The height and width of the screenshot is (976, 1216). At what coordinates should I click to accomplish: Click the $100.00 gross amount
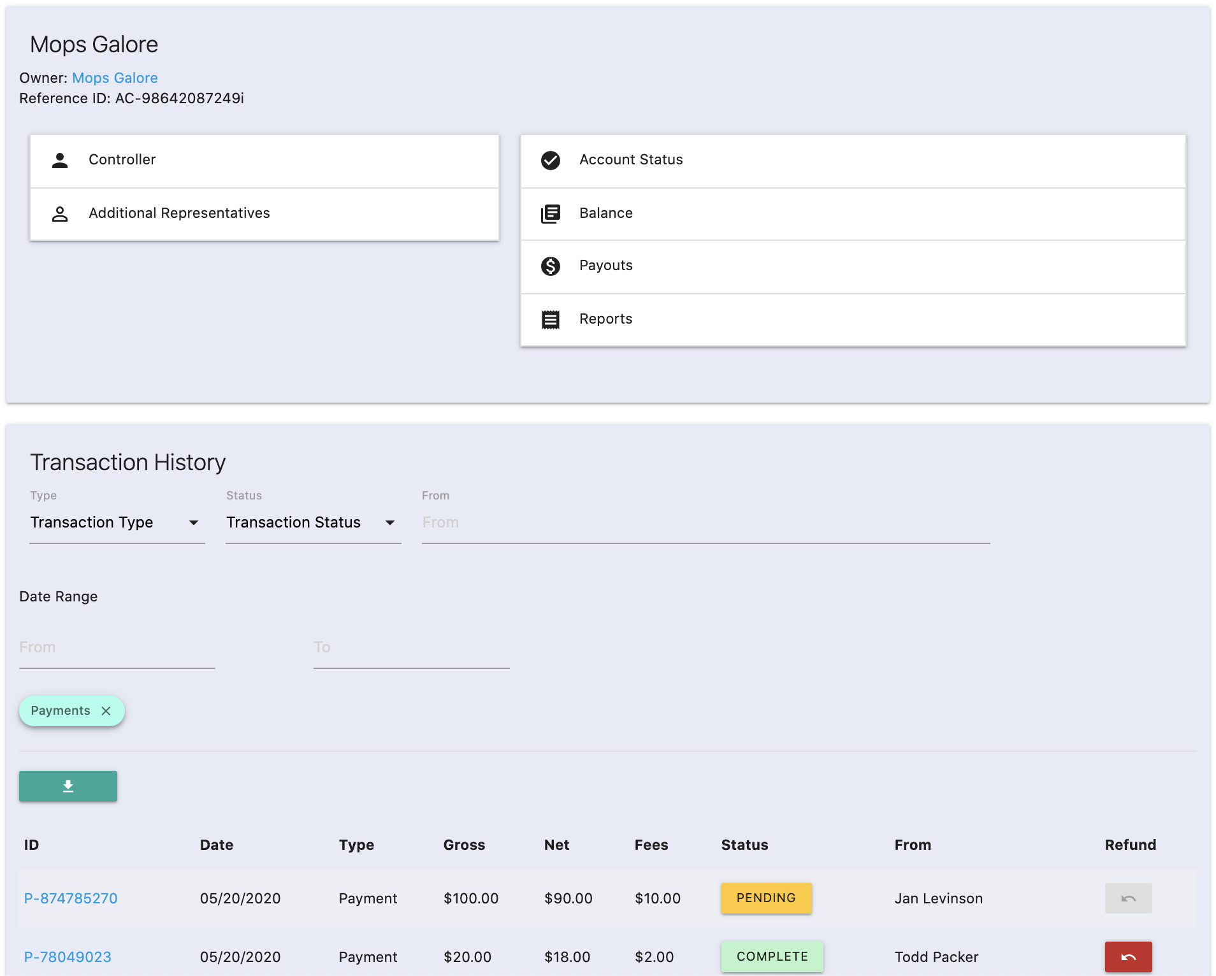471,898
